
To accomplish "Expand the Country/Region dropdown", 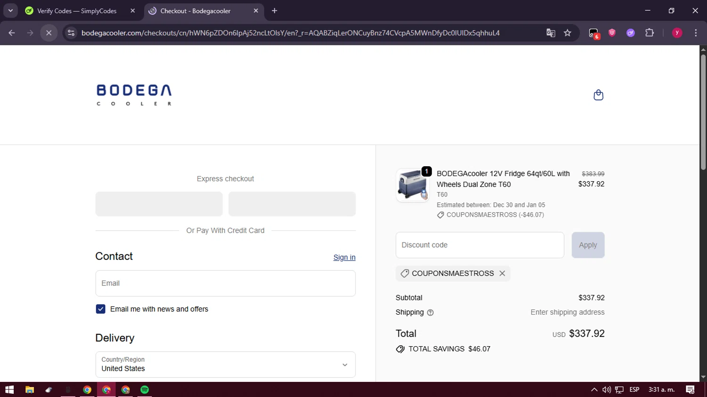I will [x=225, y=365].
